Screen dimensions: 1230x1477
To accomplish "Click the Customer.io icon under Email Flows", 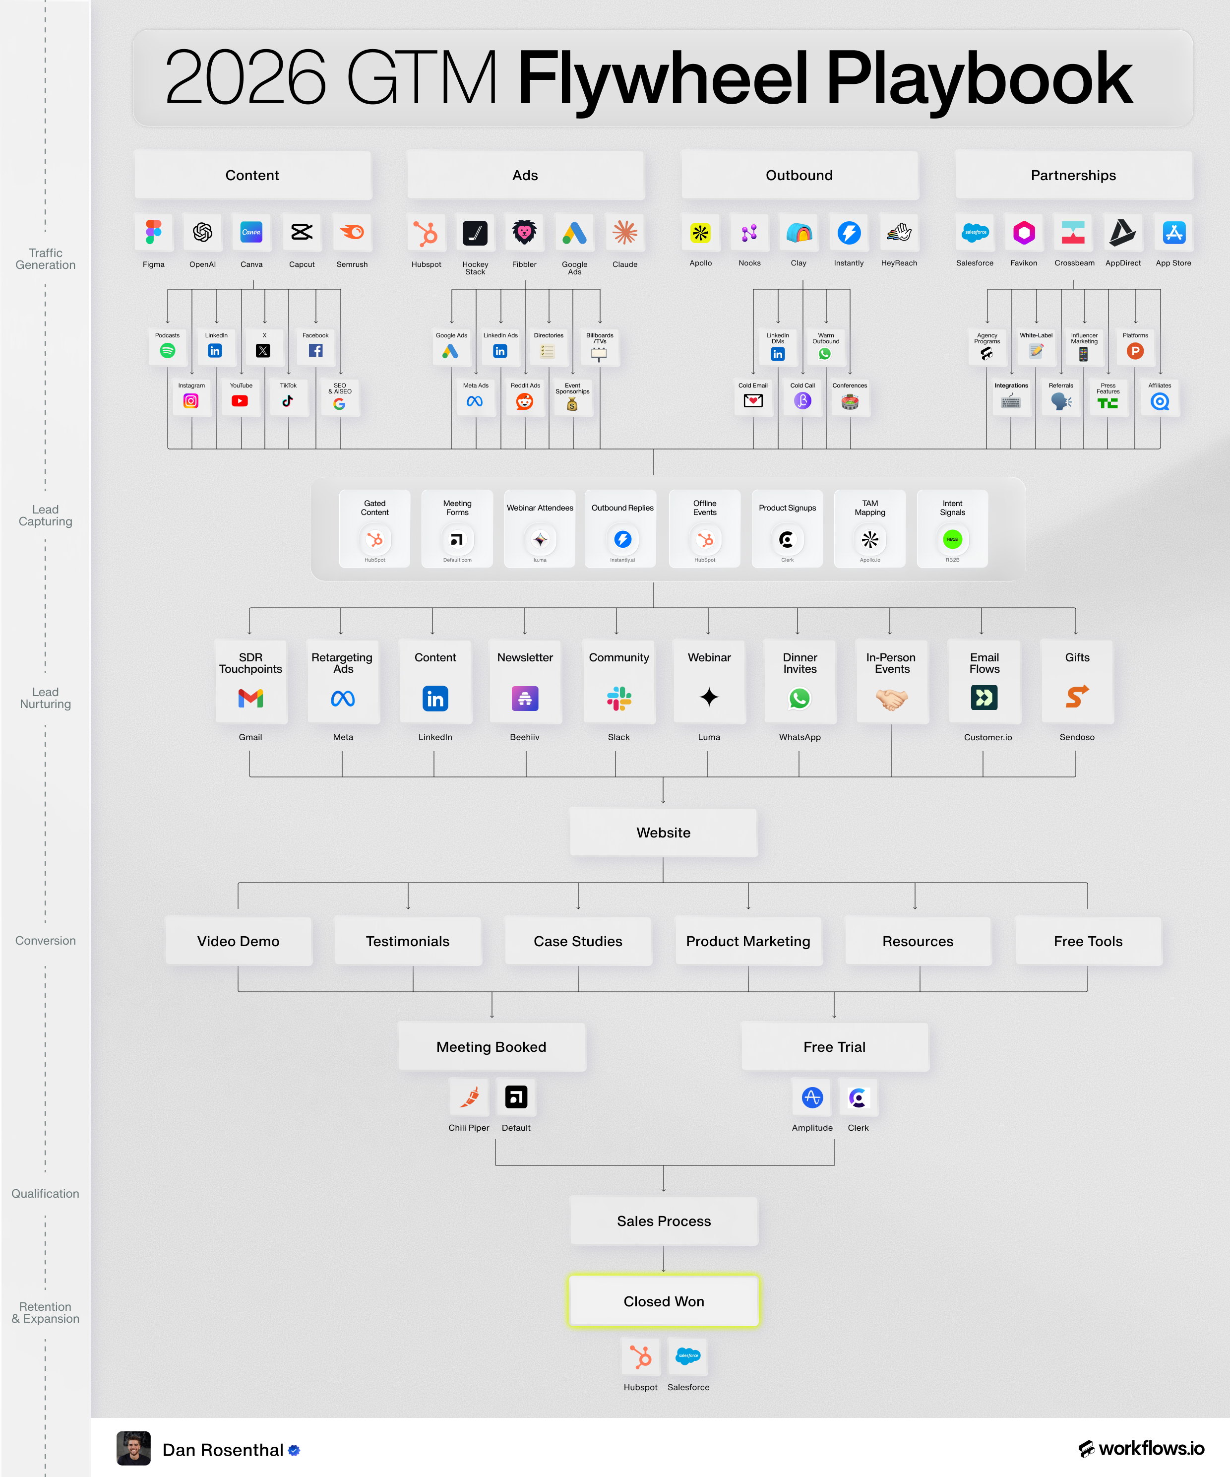I will [984, 698].
